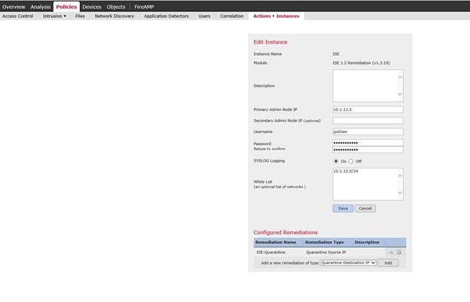The height and width of the screenshot is (302, 470).
Task: Go to Files policy page
Action: tap(80, 16)
